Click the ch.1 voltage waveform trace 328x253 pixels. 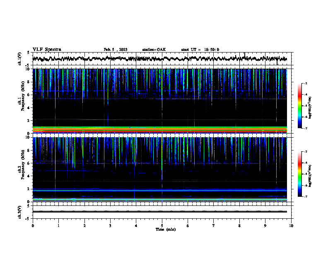160,59
